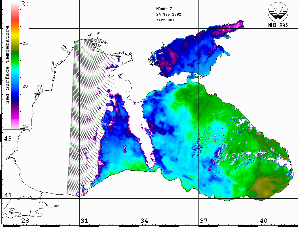
Task: Click latitude label 43
Action: [x=8, y=139]
